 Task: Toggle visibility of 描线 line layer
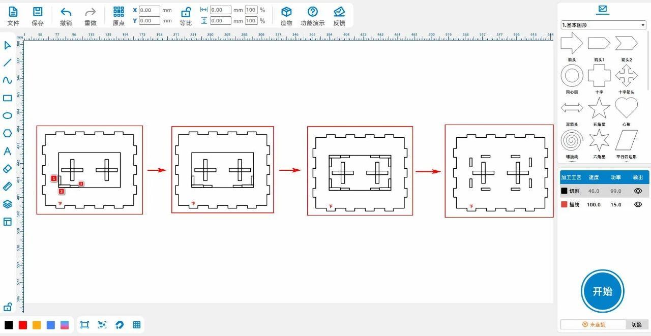tap(638, 204)
